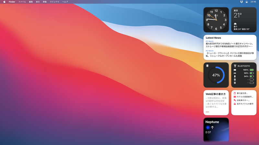Open the Web記事の書き方 note widget
Image resolution: width=259 pixels, height=145 pixels.
pos(216,102)
